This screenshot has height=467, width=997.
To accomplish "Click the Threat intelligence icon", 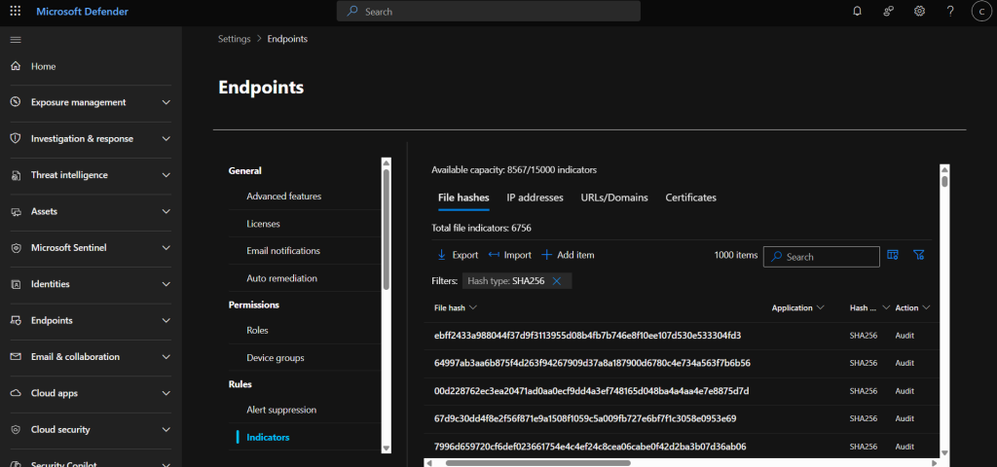I will tap(16, 175).
